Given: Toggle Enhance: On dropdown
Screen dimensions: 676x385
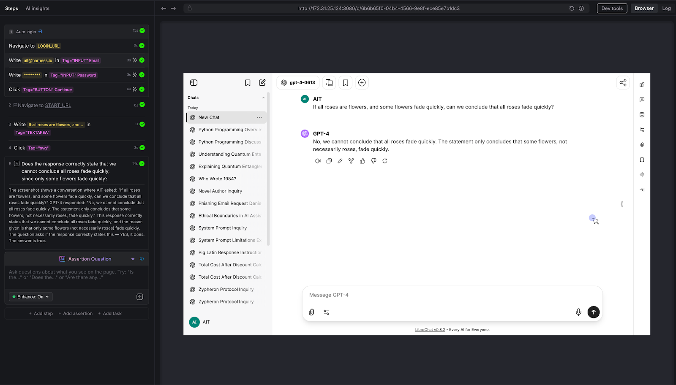Looking at the screenshot, I should click(x=31, y=297).
